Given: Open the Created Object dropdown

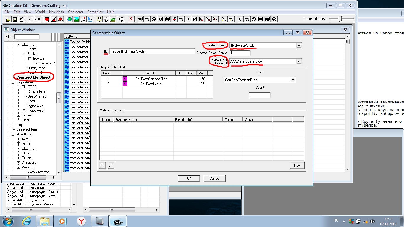Looking at the screenshot, I should (298, 46).
